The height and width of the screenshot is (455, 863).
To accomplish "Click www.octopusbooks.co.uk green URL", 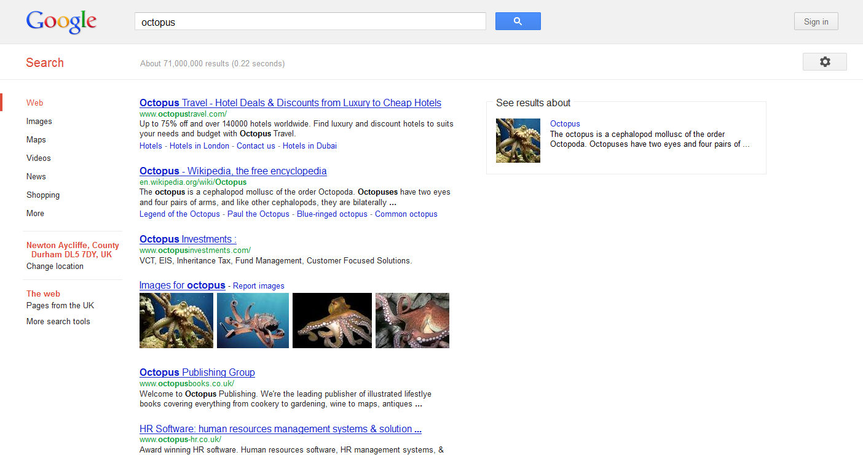I will (x=187, y=384).
